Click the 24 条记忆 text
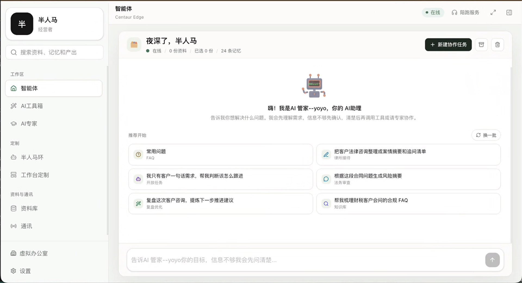Viewport: 522px width, 283px height. click(231, 51)
